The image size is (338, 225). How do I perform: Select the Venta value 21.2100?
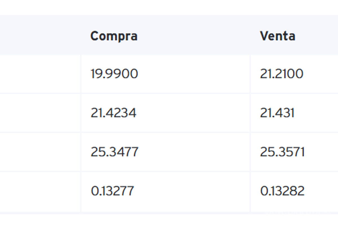tap(281, 74)
